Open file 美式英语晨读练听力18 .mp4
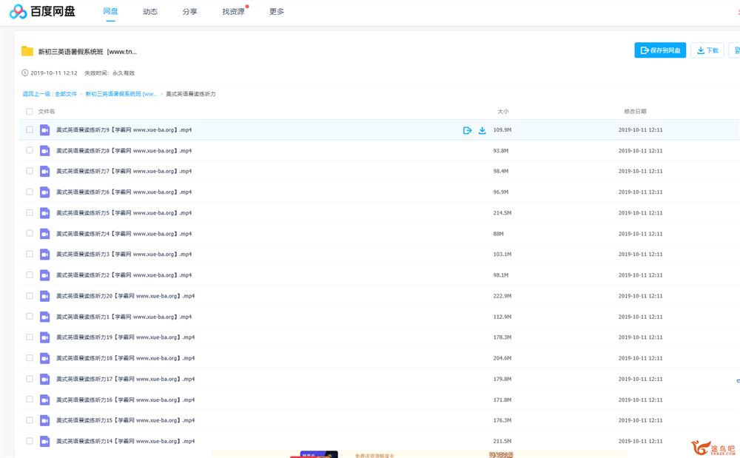 point(126,358)
